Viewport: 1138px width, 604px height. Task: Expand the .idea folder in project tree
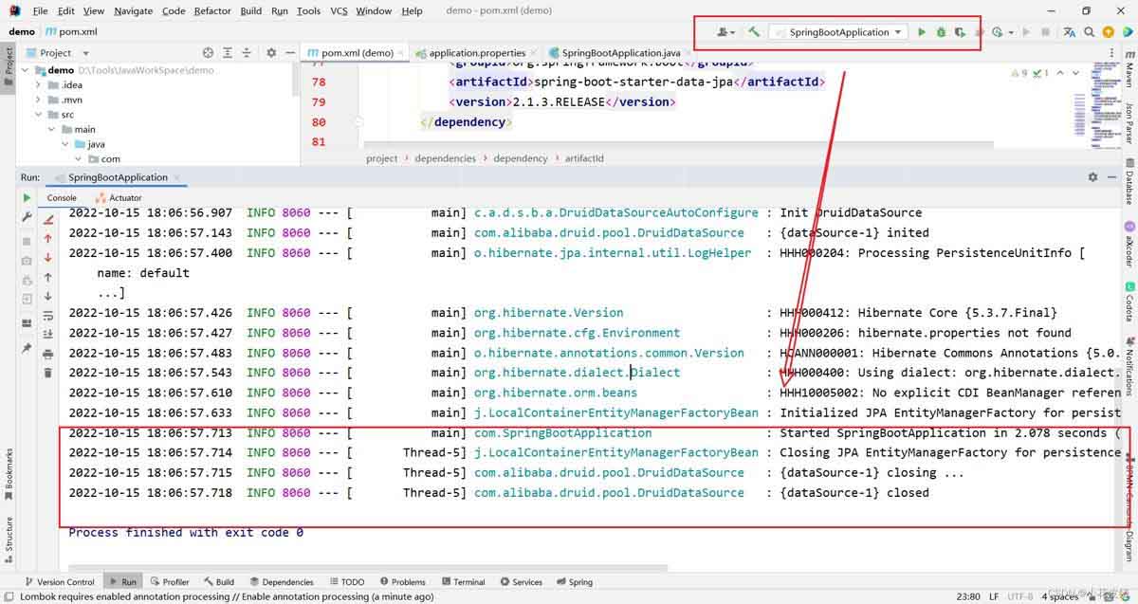(x=39, y=85)
